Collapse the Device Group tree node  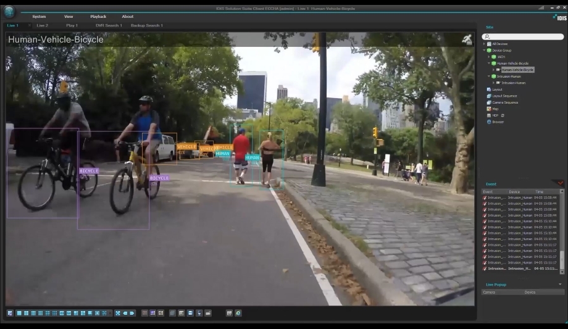pos(485,51)
